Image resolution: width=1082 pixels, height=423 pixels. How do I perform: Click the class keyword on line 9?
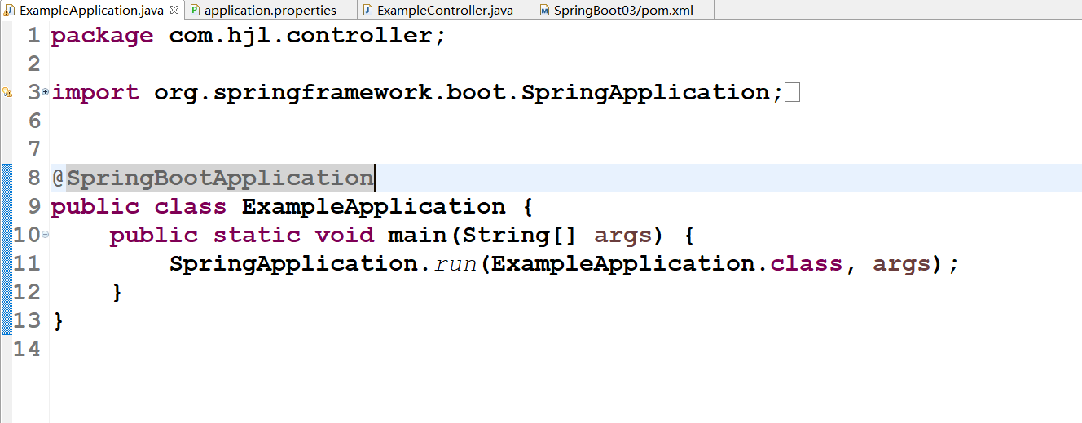coord(191,207)
